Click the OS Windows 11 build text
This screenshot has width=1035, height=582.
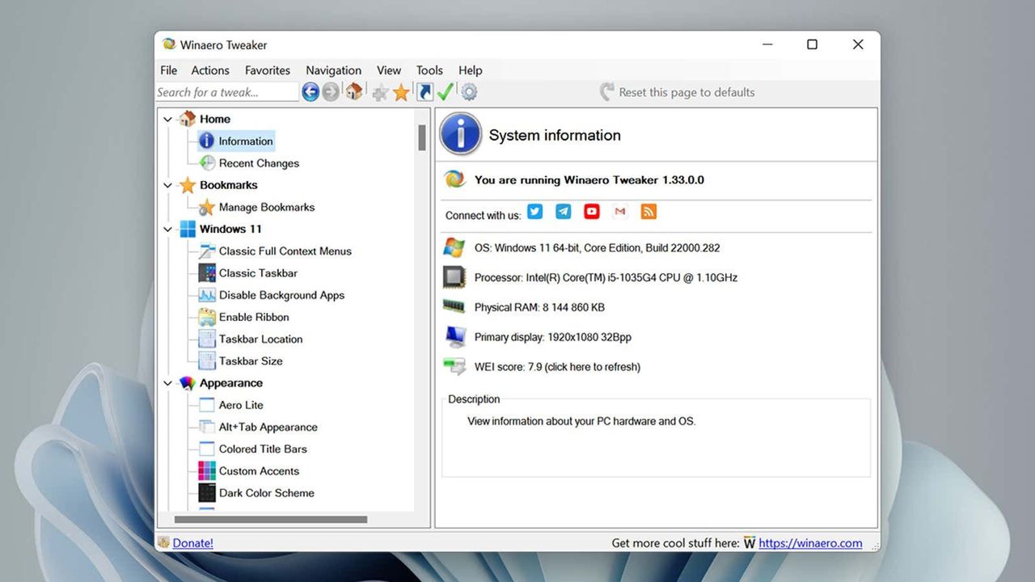point(597,248)
